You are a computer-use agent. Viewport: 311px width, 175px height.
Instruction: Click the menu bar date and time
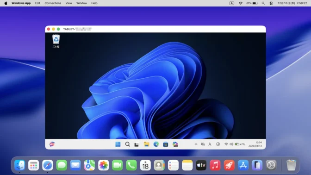[x=292, y=3]
